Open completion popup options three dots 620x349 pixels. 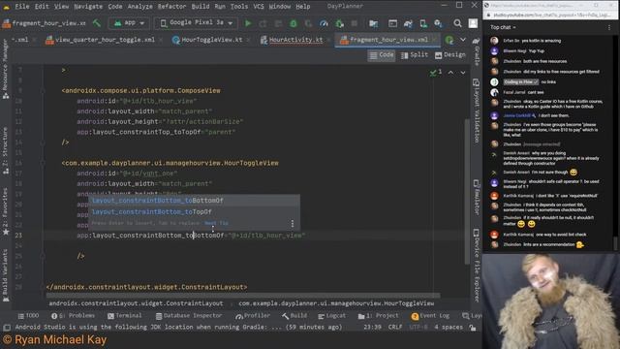coord(293,224)
